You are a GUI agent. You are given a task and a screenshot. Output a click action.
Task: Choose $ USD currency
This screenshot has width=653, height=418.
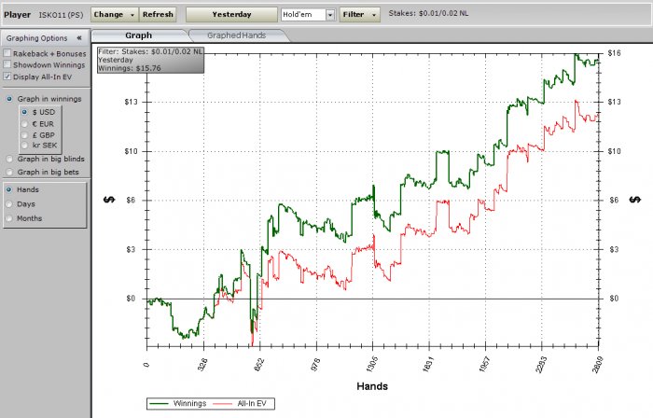(x=24, y=112)
